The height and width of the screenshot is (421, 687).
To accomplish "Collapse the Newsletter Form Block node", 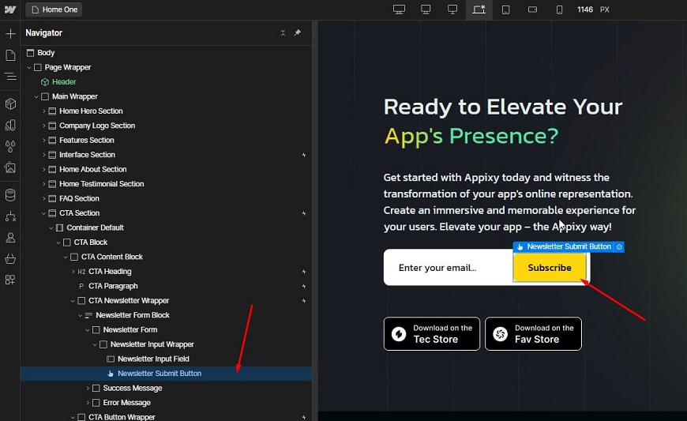I will [81, 315].
